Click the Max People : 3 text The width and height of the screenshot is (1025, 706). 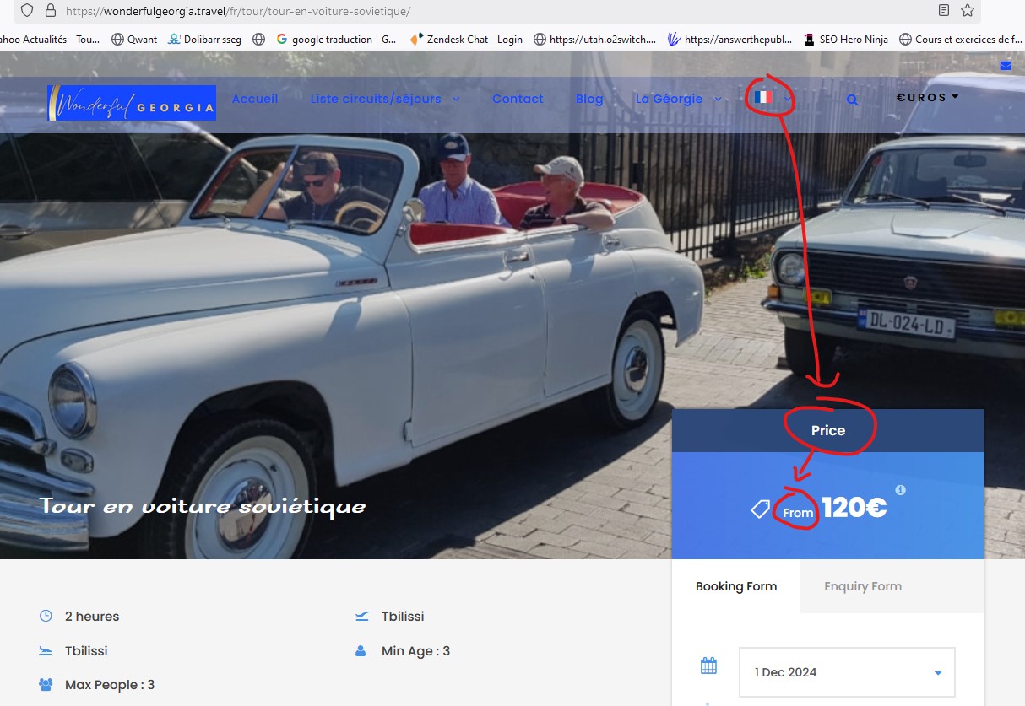tap(110, 685)
